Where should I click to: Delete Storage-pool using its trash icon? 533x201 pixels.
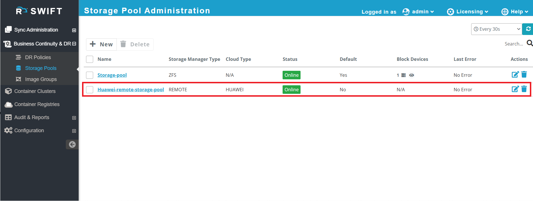click(524, 74)
